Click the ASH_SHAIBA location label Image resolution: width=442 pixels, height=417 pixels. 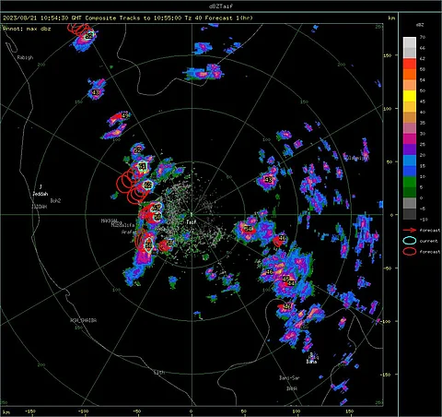tap(84, 320)
